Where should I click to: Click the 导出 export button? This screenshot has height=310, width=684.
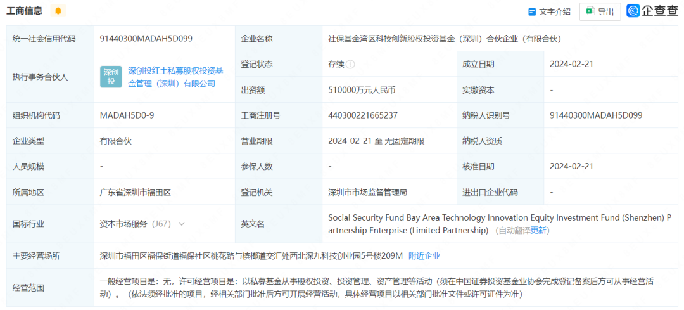coord(600,12)
